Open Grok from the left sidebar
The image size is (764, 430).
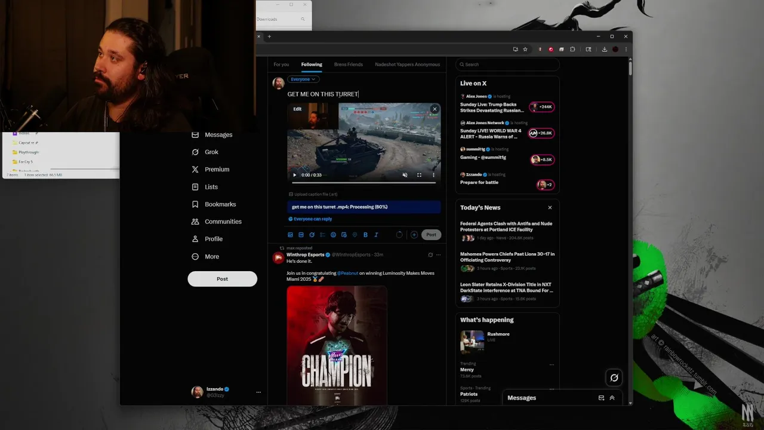coord(205,152)
